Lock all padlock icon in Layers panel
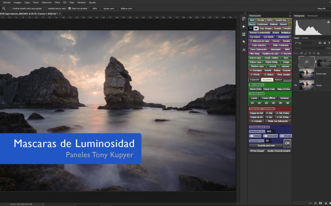Screen dimensions: 331x206 318,53
